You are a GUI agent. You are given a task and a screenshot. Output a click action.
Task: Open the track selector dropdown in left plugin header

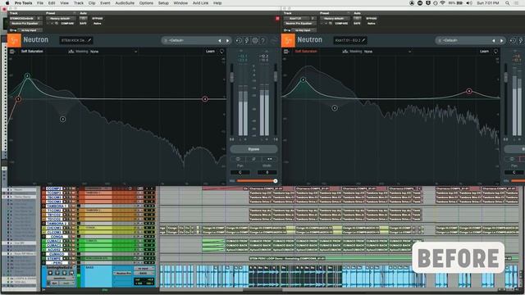point(23,18)
